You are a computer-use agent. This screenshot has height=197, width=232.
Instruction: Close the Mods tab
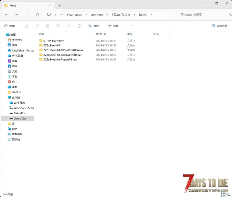click(50, 6)
